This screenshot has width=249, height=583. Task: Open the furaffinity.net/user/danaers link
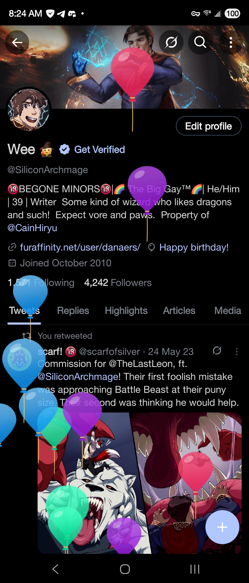pyautogui.click(x=80, y=247)
